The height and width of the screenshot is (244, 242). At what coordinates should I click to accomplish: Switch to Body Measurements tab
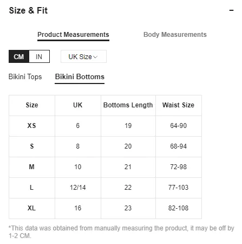175,35
